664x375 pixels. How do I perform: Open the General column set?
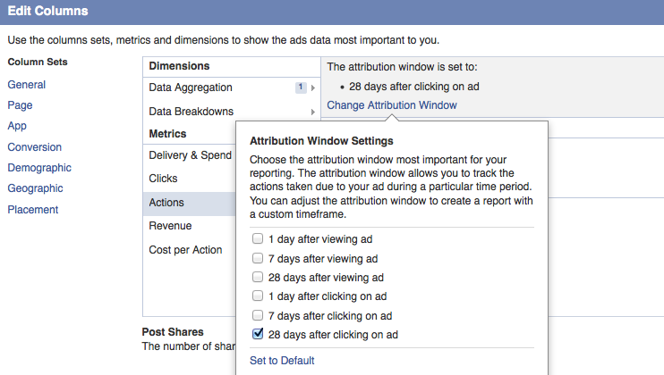tap(26, 85)
